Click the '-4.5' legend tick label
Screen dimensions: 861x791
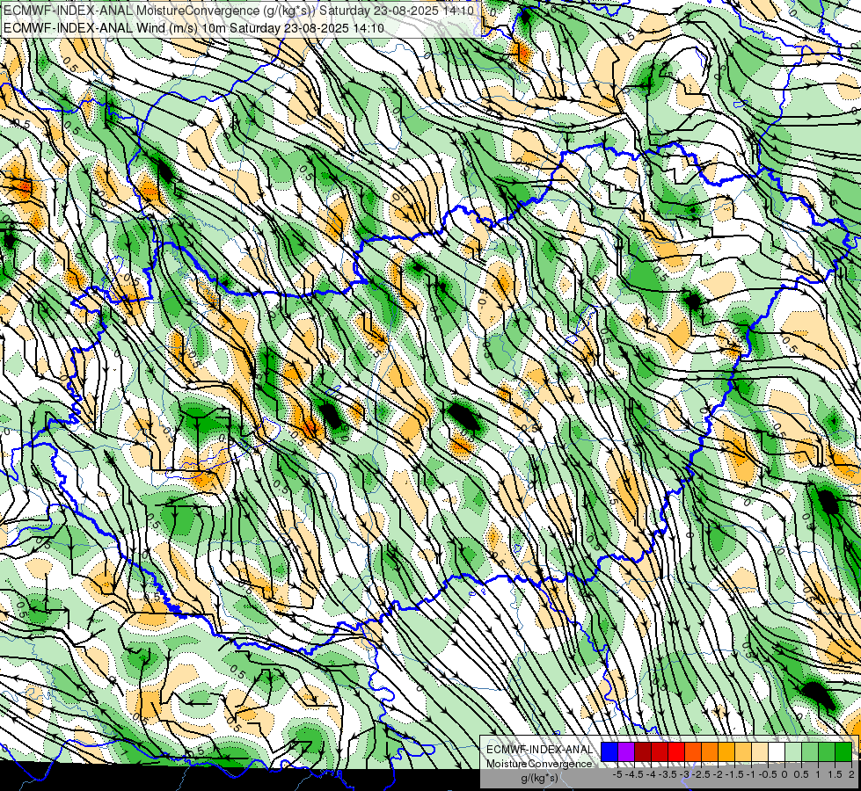pos(635,774)
